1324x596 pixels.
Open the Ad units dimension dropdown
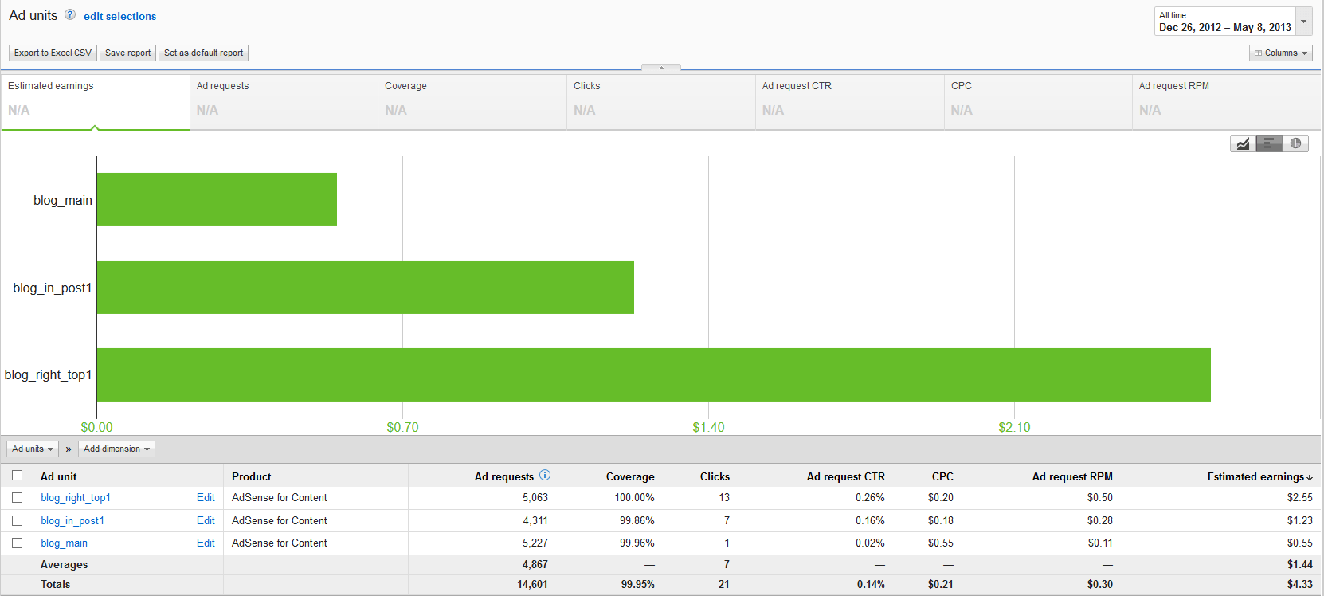coord(33,449)
